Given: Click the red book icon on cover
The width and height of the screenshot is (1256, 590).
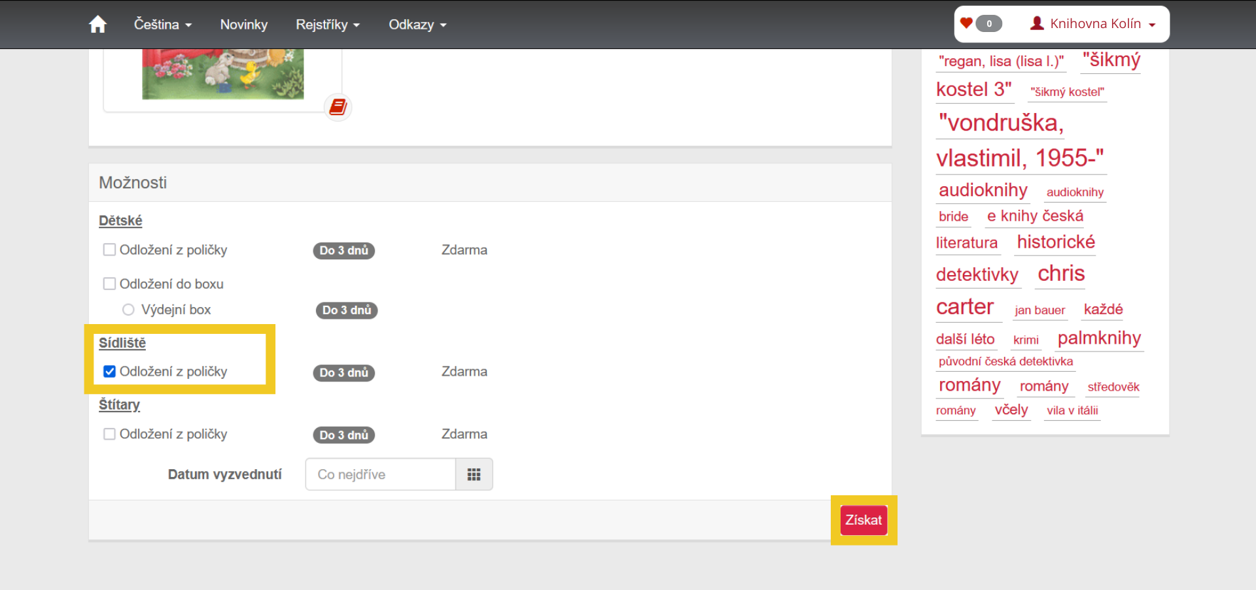Looking at the screenshot, I should point(338,107).
